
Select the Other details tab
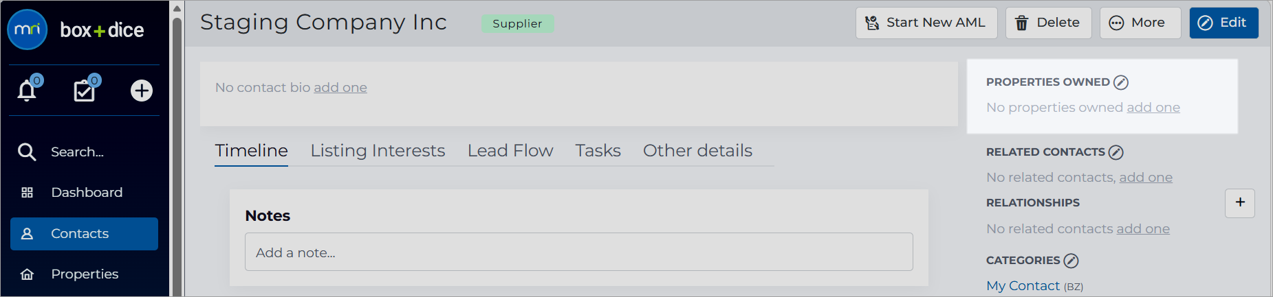click(697, 151)
